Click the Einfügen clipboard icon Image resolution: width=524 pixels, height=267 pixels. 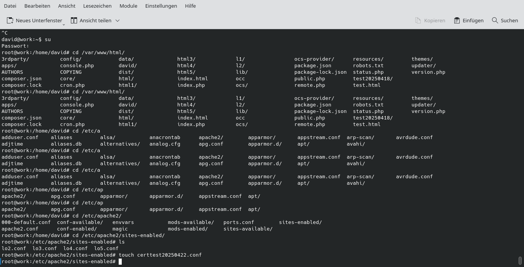pos(457,20)
